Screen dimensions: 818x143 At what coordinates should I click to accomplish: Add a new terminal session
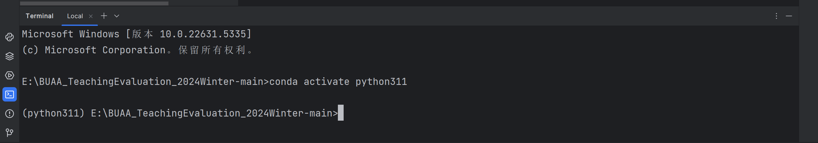coord(104,16)
